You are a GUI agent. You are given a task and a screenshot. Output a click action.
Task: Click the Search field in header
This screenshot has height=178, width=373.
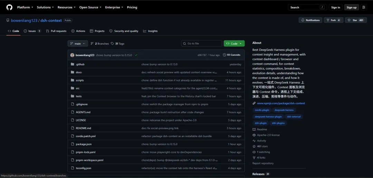(307, 7)
